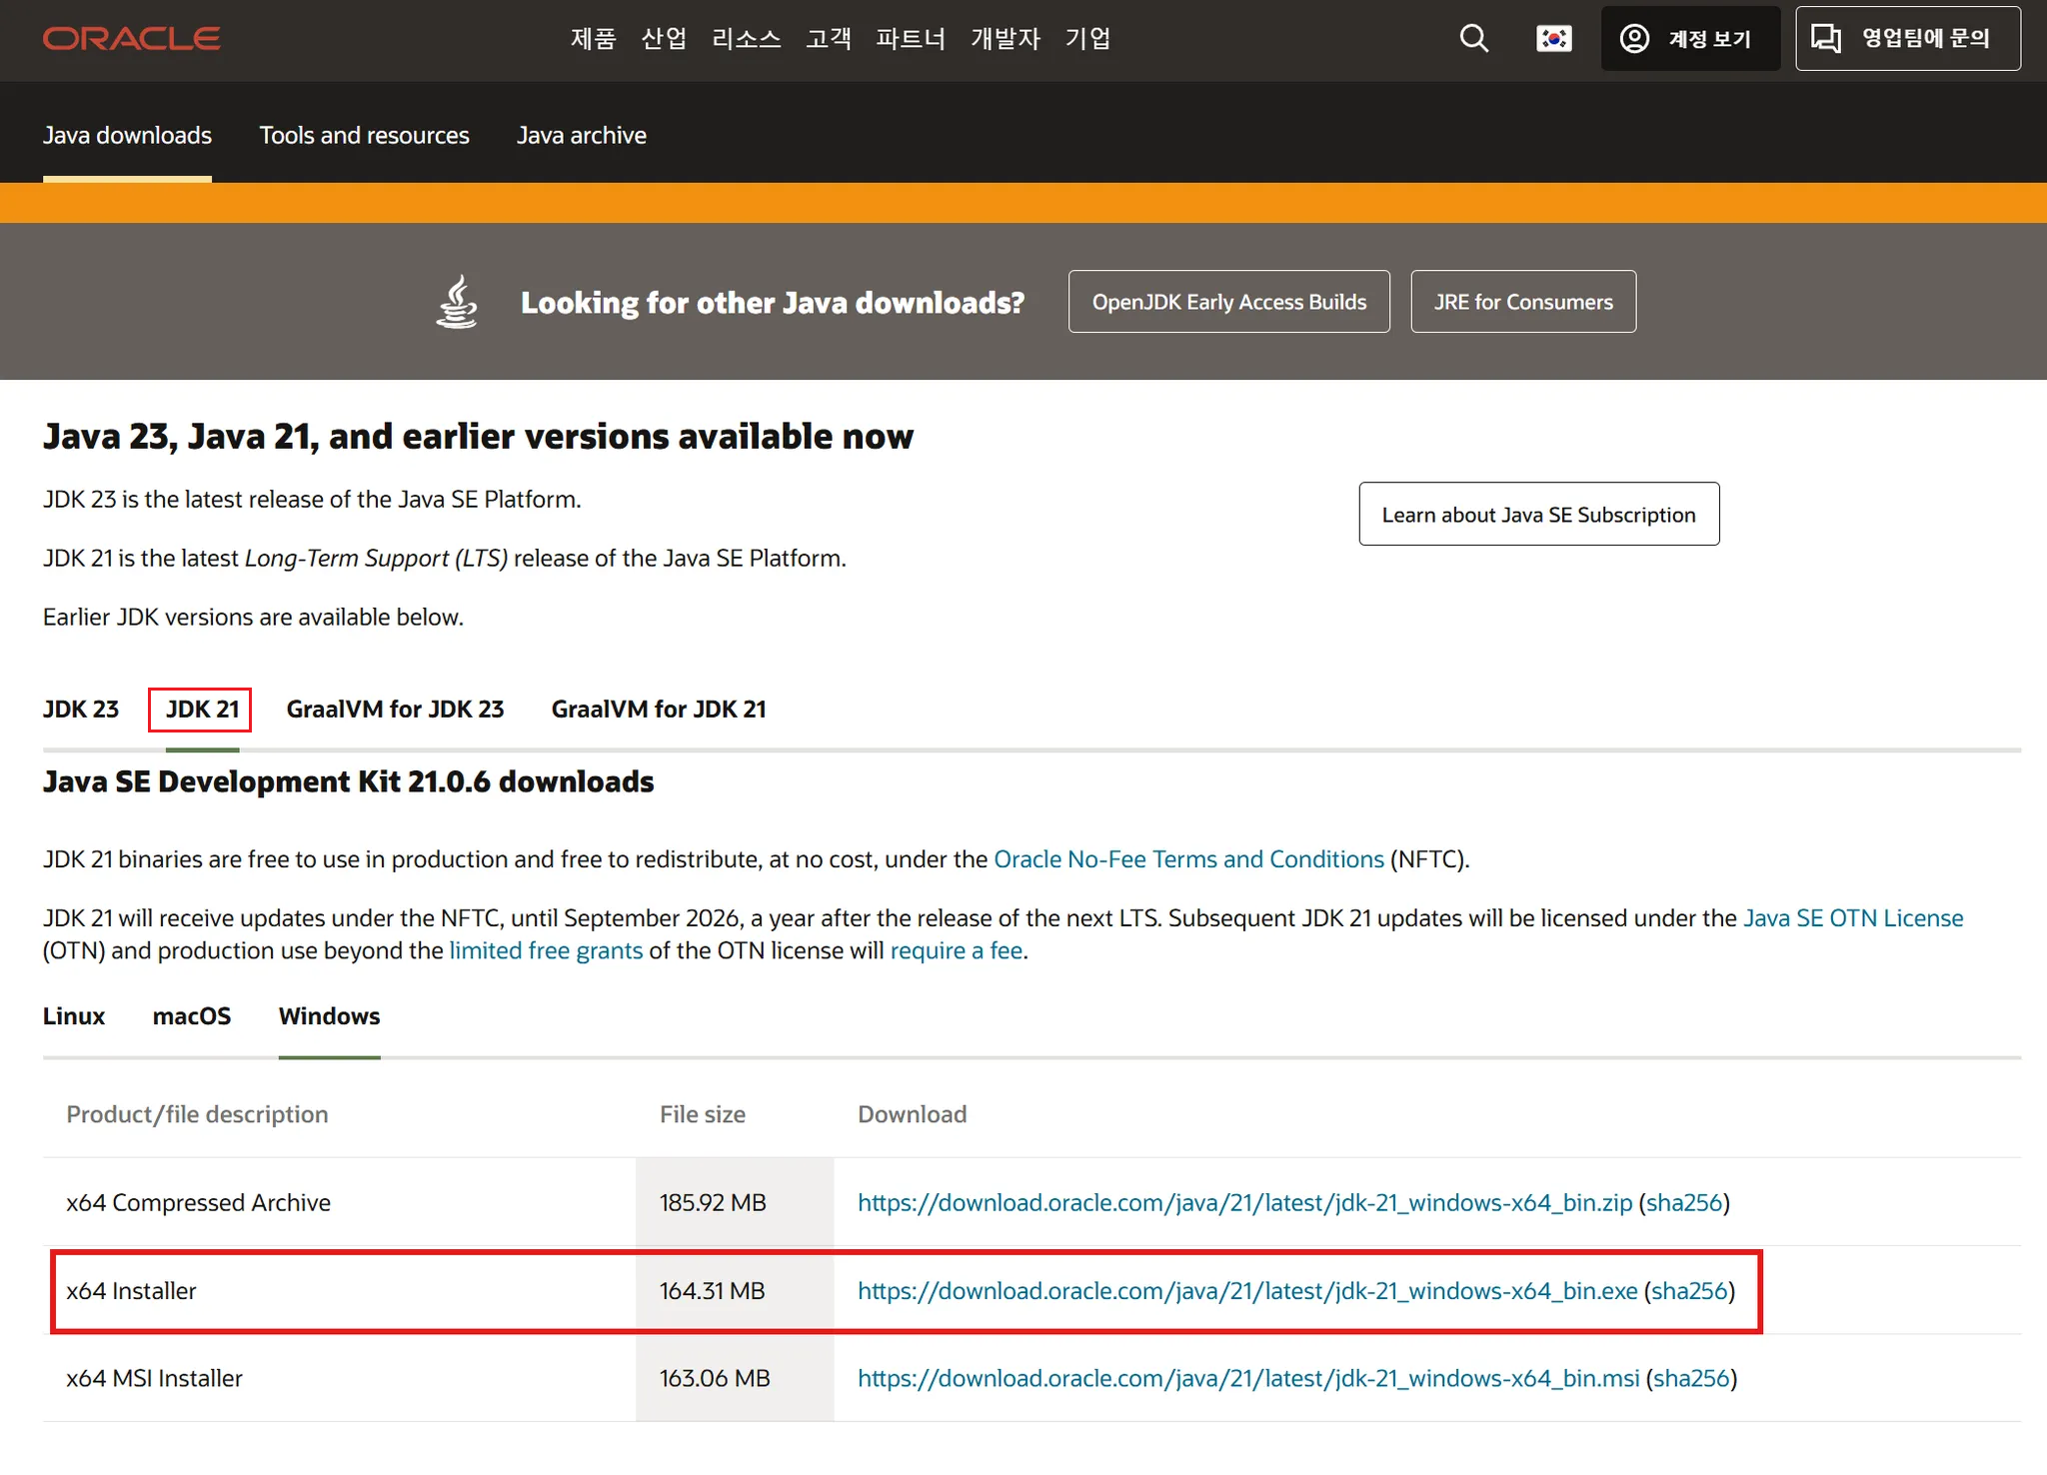Click JRE for Consumers button

coord(1522,302)
